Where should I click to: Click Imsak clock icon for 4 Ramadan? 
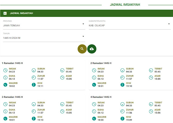94,104
